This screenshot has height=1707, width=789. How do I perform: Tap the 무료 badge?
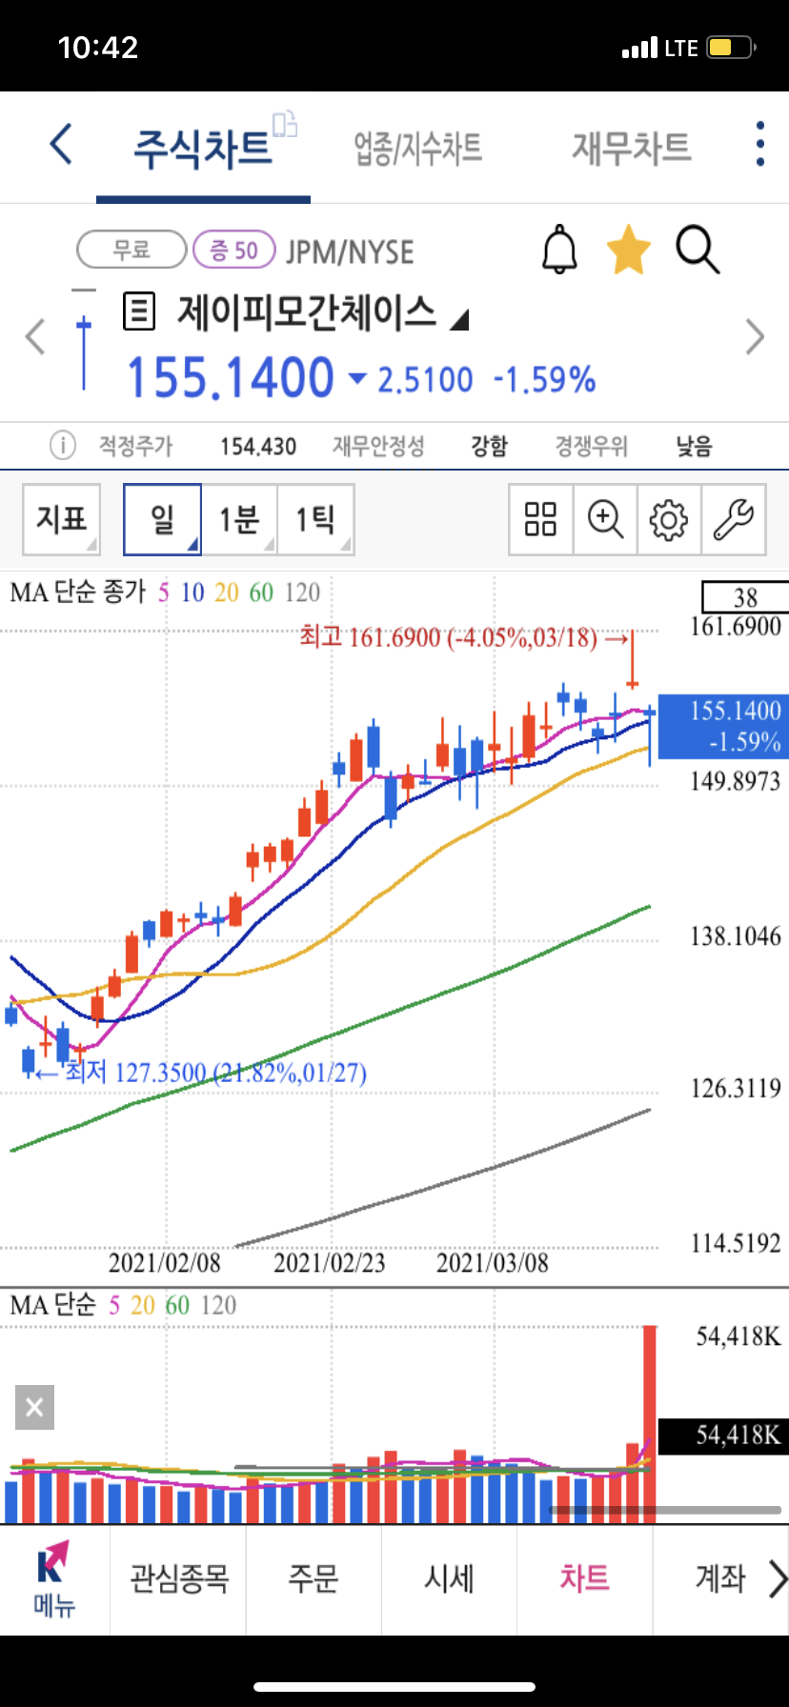click(x=131, y=251)
